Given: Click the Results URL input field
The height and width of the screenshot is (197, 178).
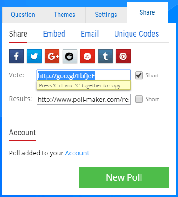Looking at the screenshot, I should click(84, 99).
